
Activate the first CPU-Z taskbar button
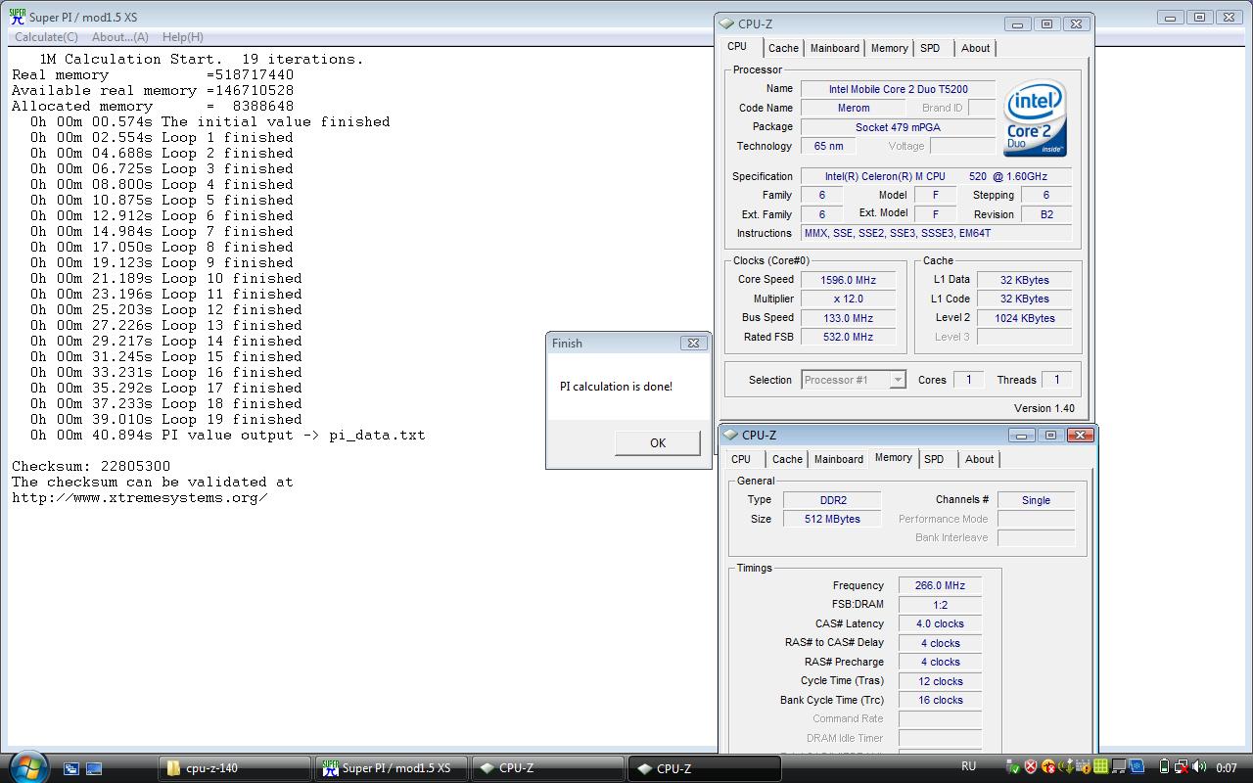click(x=548, y=768)
